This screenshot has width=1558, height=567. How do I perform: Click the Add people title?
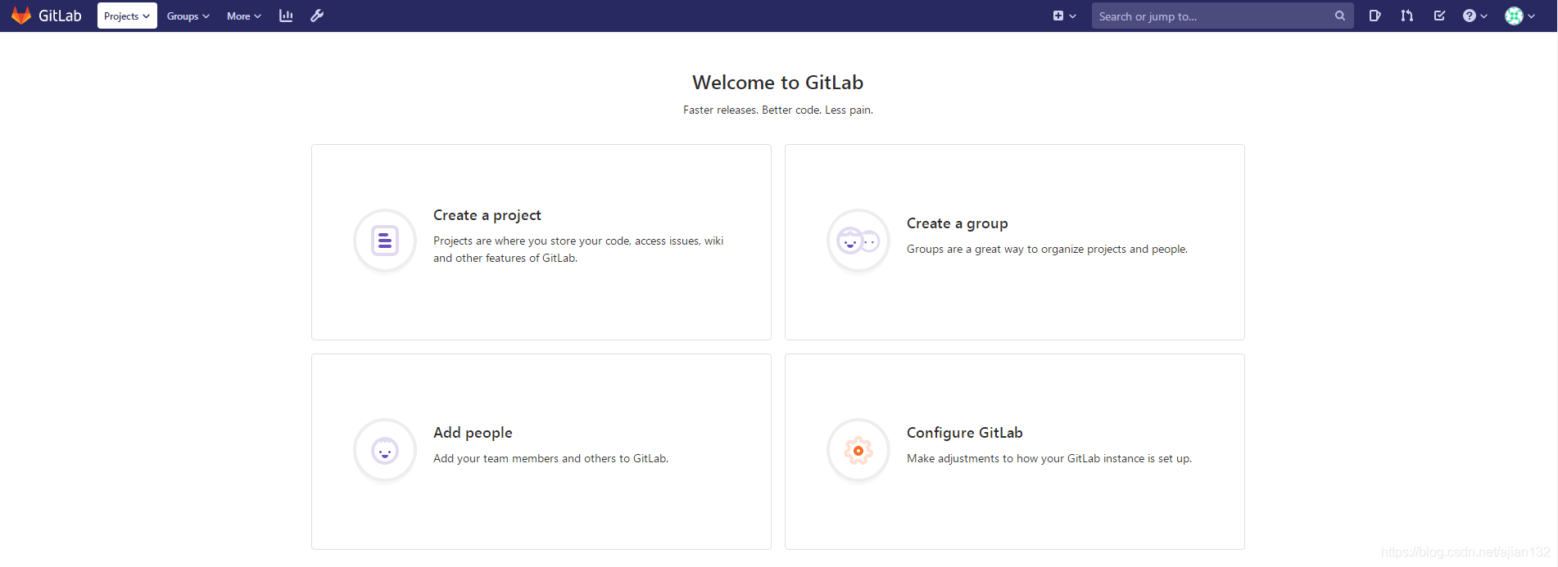[473, 433]
